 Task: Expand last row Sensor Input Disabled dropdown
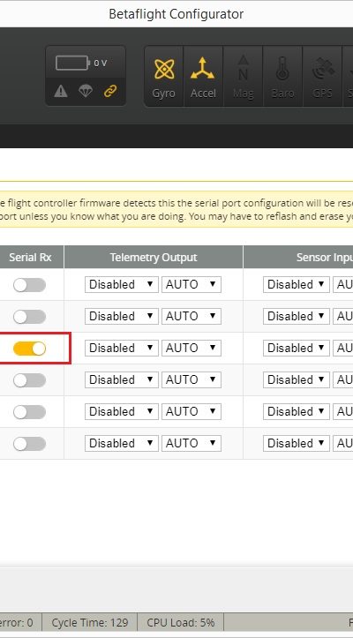(x=296, y=443)
